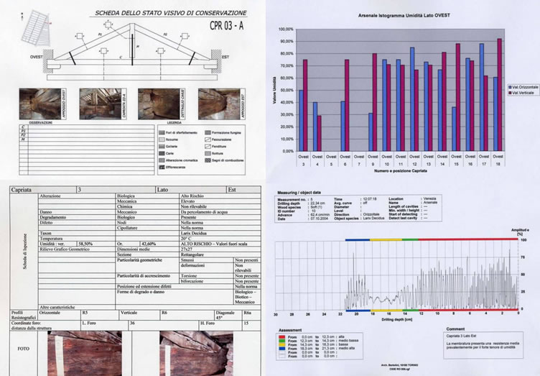Open the Dettaglio Carie photo thumbnail
This screenshot has width=540, height=376.
159,104
